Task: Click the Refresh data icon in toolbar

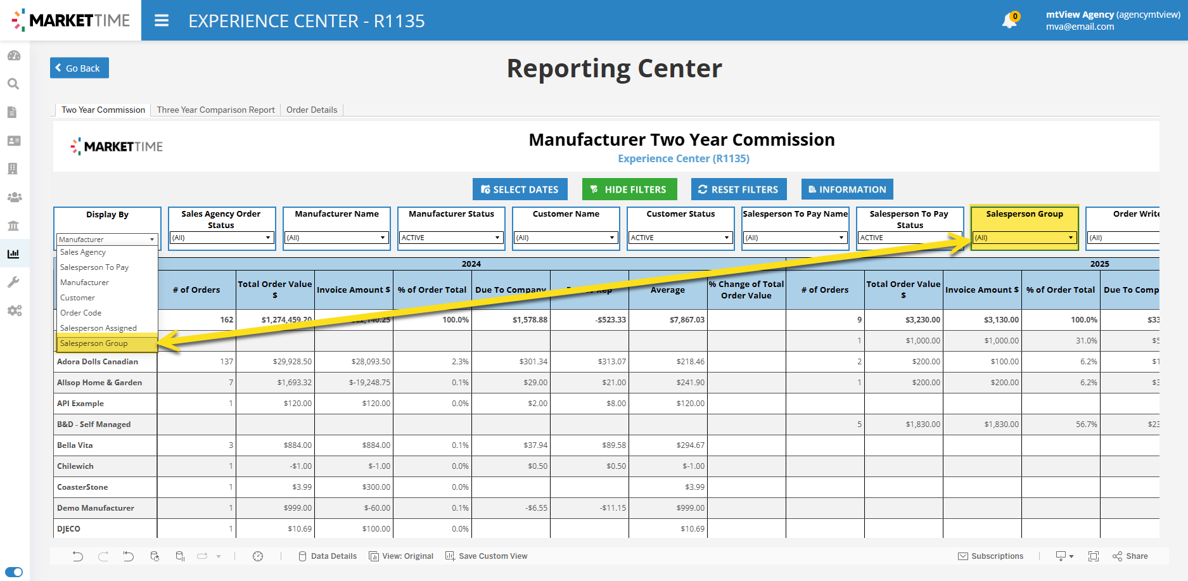Action: pos(155,556)
